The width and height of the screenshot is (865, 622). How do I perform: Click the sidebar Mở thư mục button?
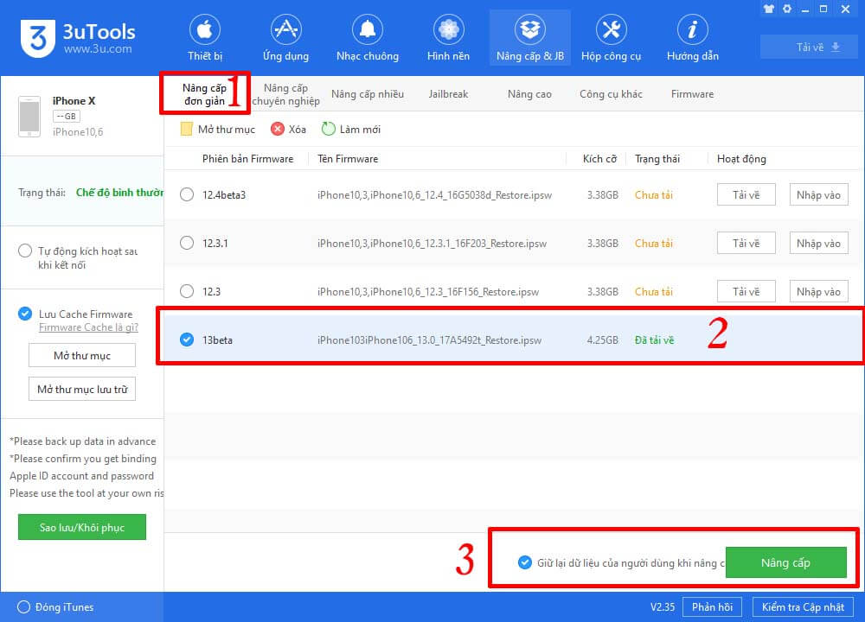pyautogui.click(x=82, y=355)
